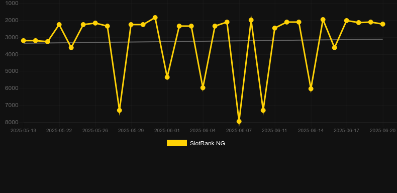Click the data point above the 2025-06-14 label

click(x=311, y=89)
